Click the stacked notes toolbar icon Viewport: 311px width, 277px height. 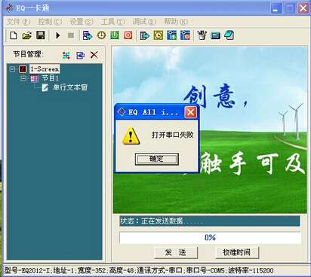(229, 35)
